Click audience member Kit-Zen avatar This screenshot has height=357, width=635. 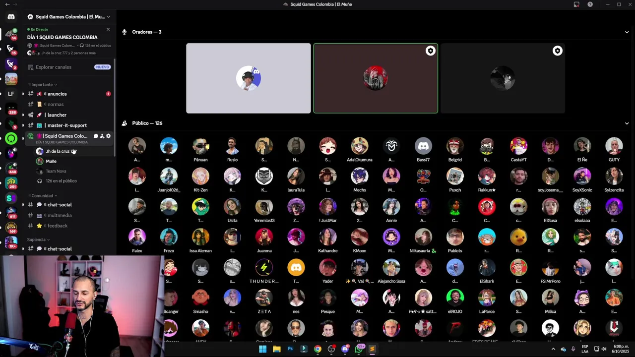click(x=200, y=177)
